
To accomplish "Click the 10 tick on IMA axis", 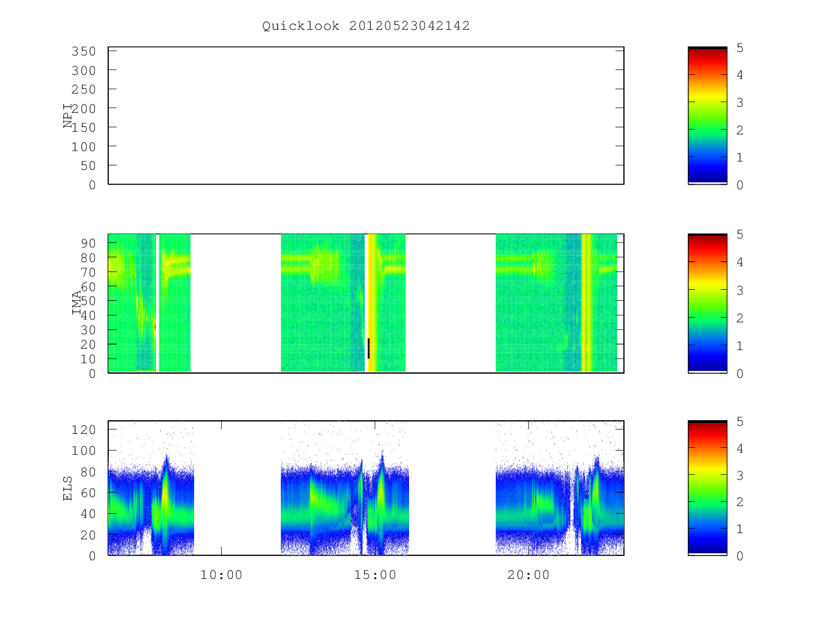I will 89,358.
